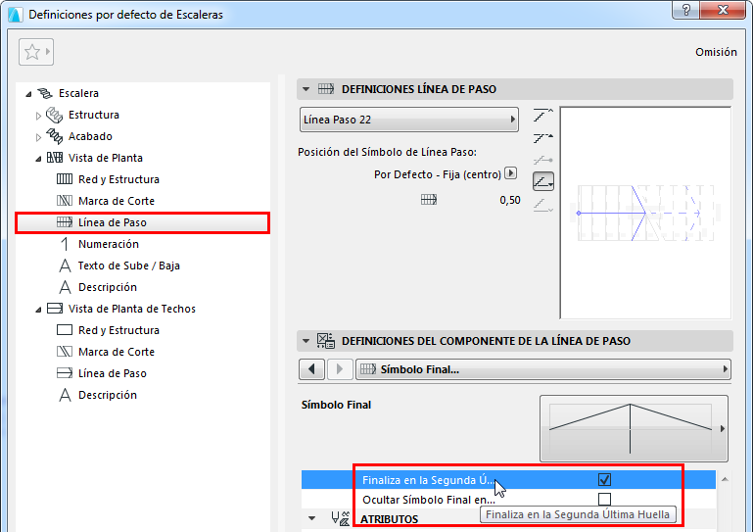Click the Omisión label

716,52
